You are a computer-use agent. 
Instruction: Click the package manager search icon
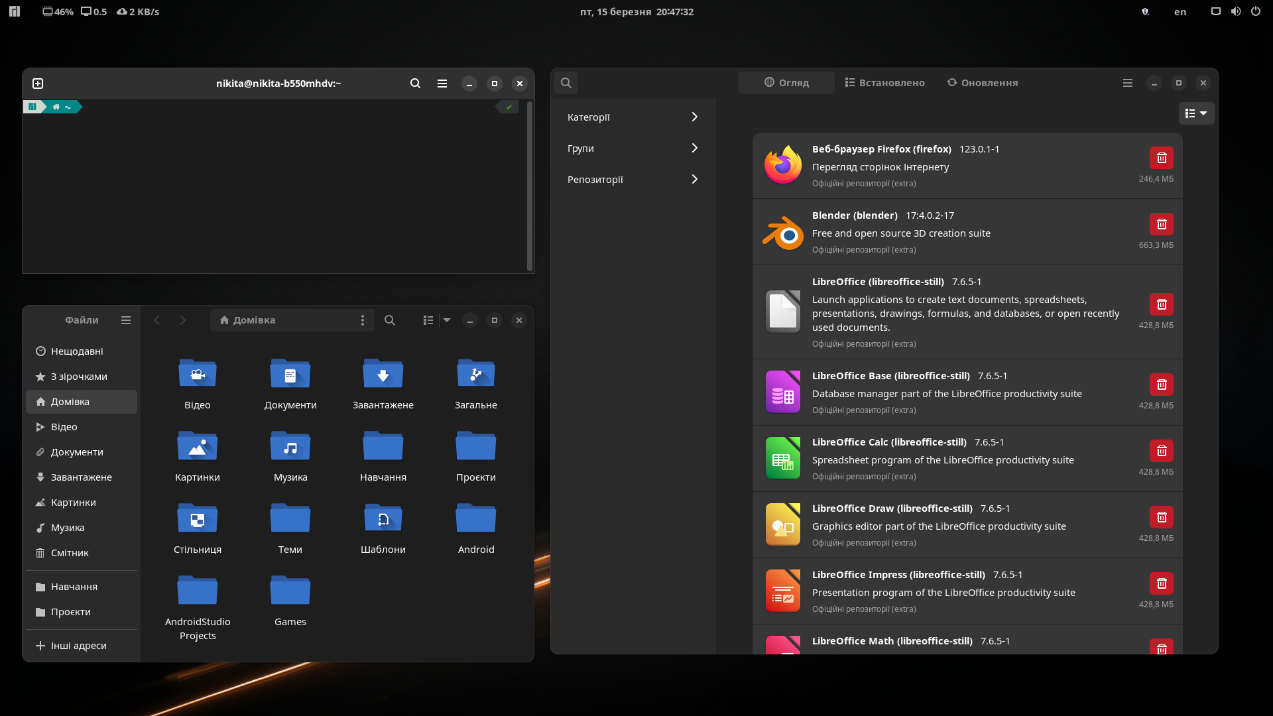point(566,83)
